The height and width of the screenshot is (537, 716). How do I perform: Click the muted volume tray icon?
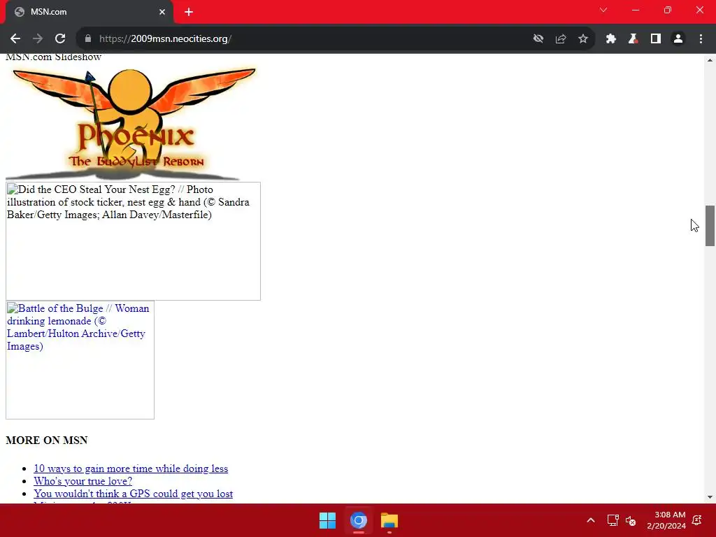631,520
